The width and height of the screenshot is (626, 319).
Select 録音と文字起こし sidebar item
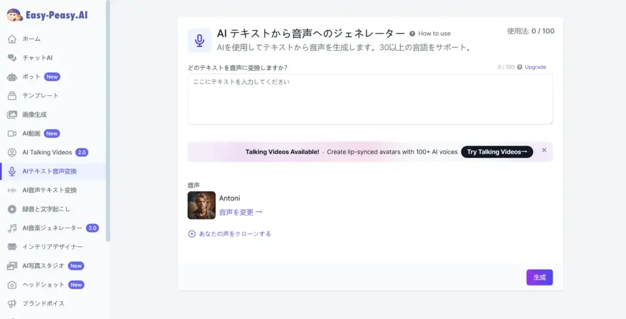tap(47, 209)
